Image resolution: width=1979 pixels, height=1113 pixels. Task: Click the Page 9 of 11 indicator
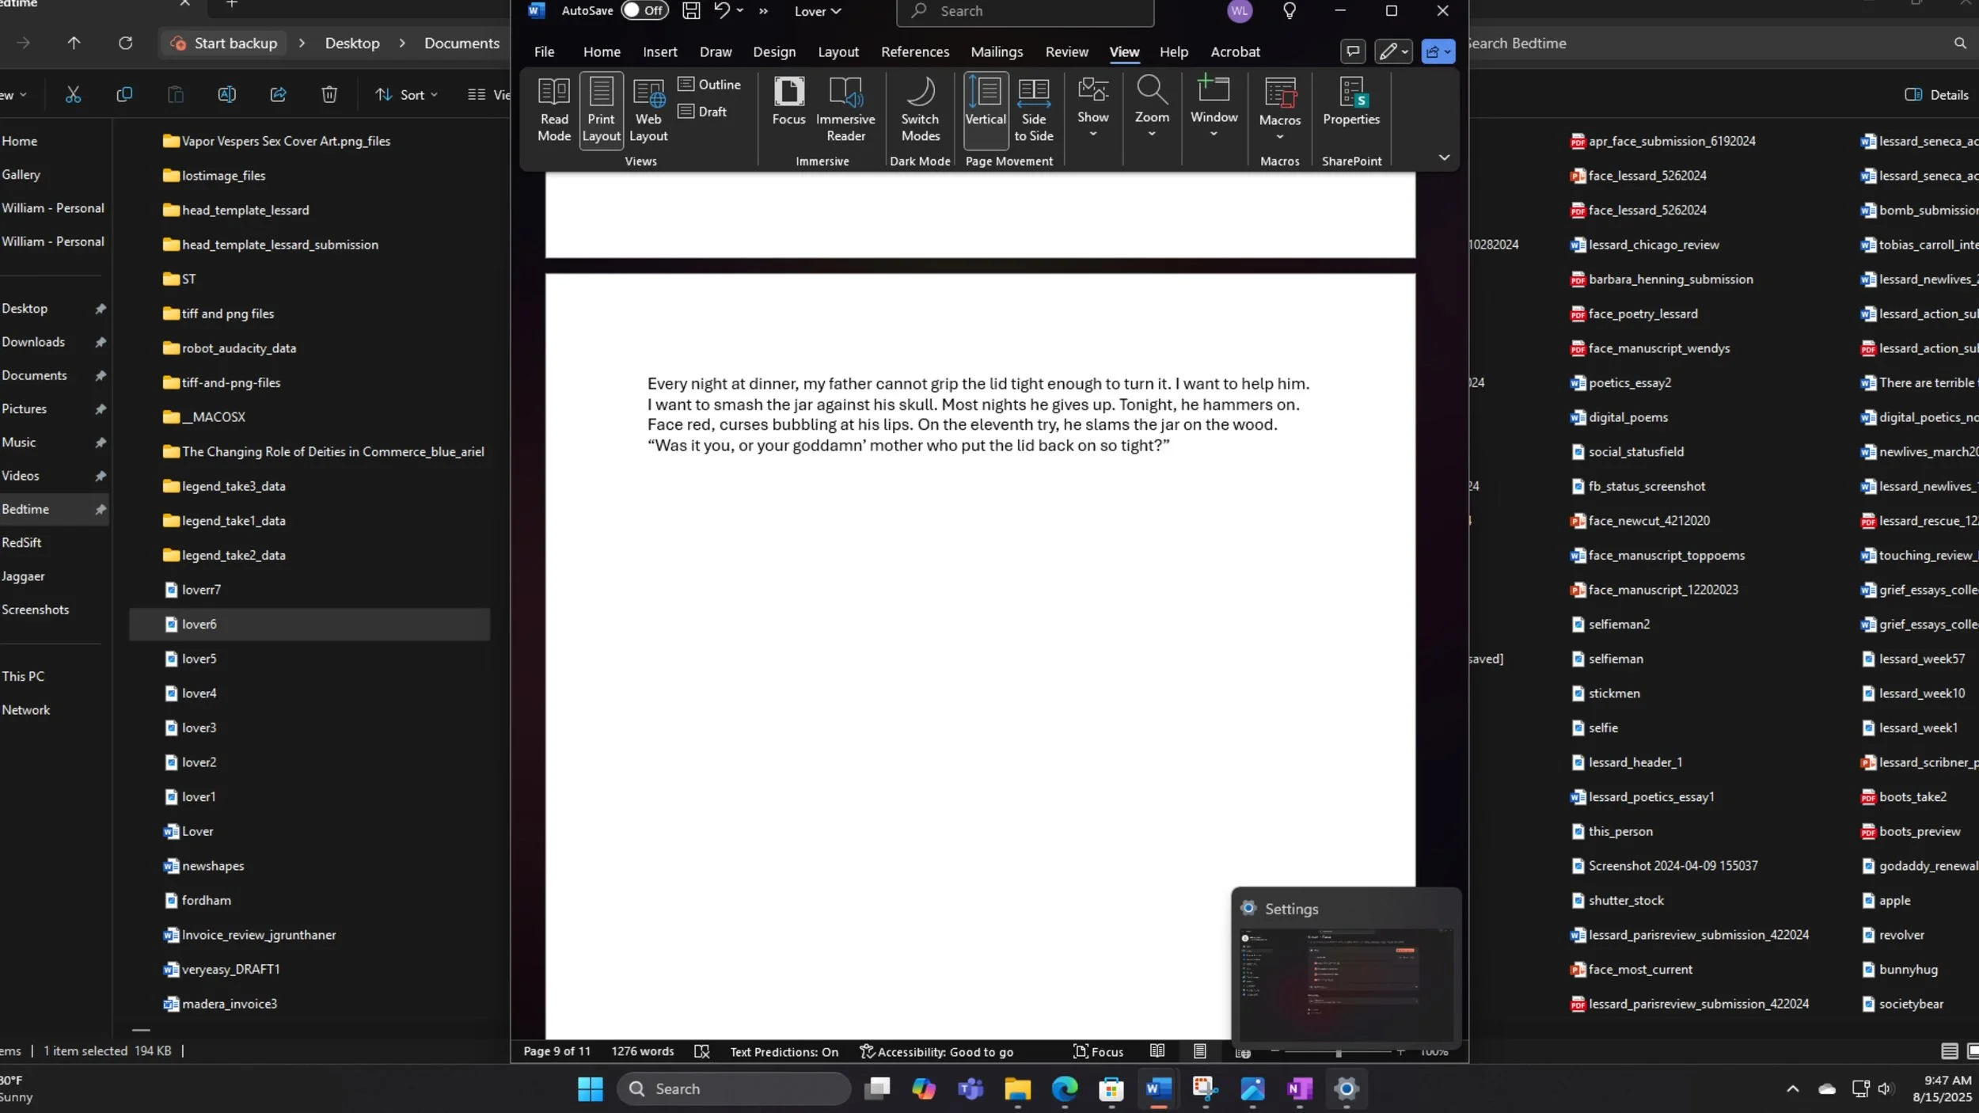click(556, 1051)
